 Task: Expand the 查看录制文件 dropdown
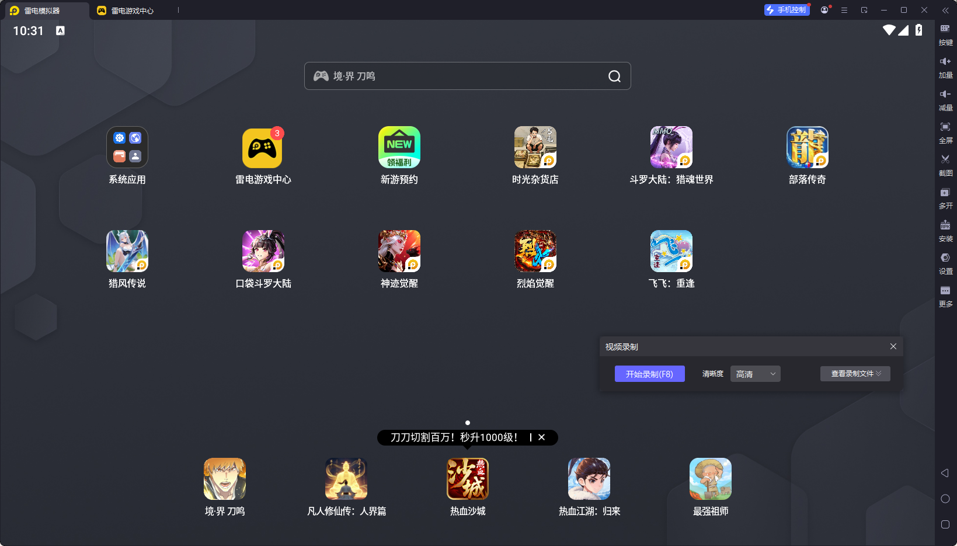click(855, 374)
